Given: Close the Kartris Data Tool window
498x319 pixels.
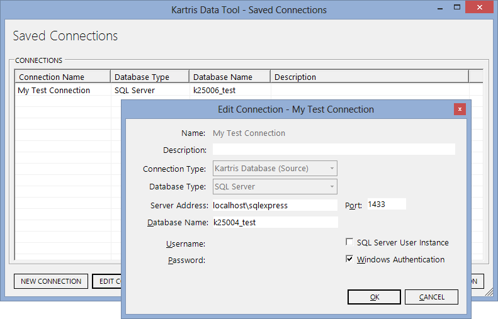Looking at the screenshot, I should click(480, 7).
